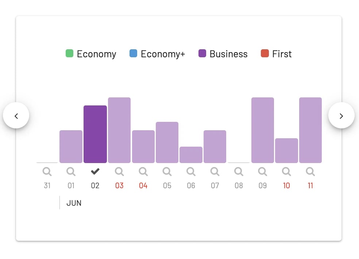Click the date label 04

click(x=143, y=185)
